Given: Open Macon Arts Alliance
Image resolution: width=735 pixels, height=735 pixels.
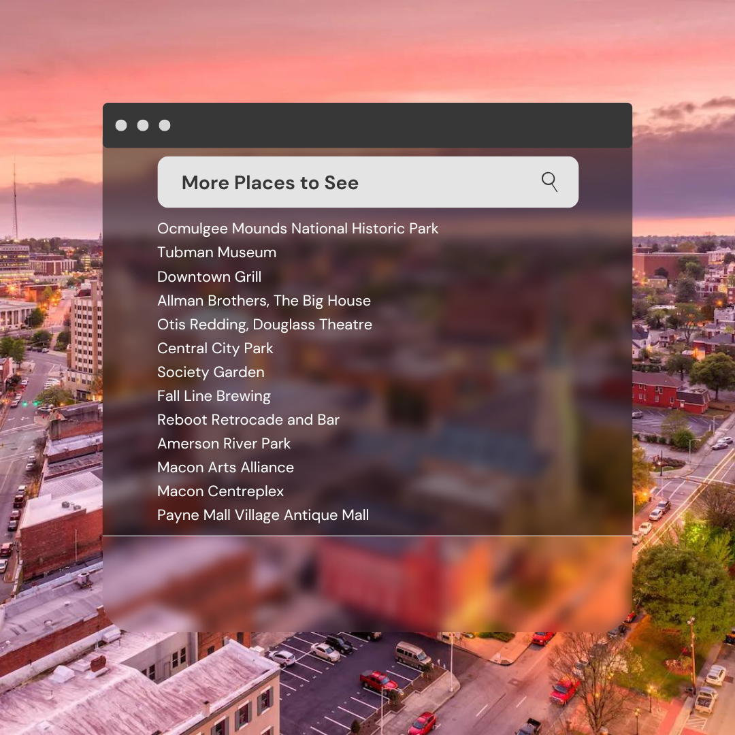Looking at the screenshot, I should pyautogui.click(x=225, y=468).
